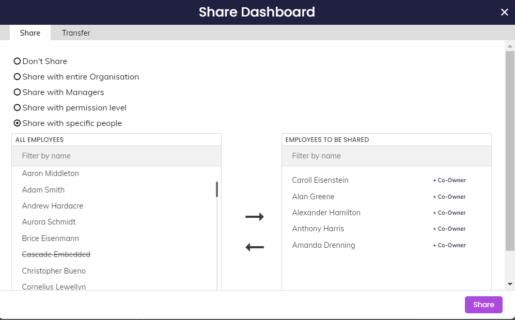The image size is (515, 320).
Task: Select Share with permission level
Action: point(17,107)
